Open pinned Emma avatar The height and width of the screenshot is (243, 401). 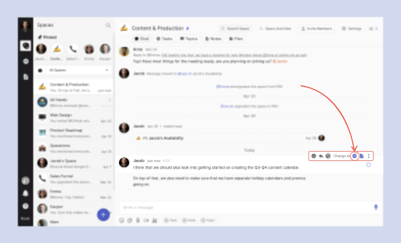[x=89, y=49]
